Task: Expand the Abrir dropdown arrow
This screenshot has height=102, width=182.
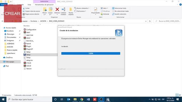Action: tap(107, 8)
